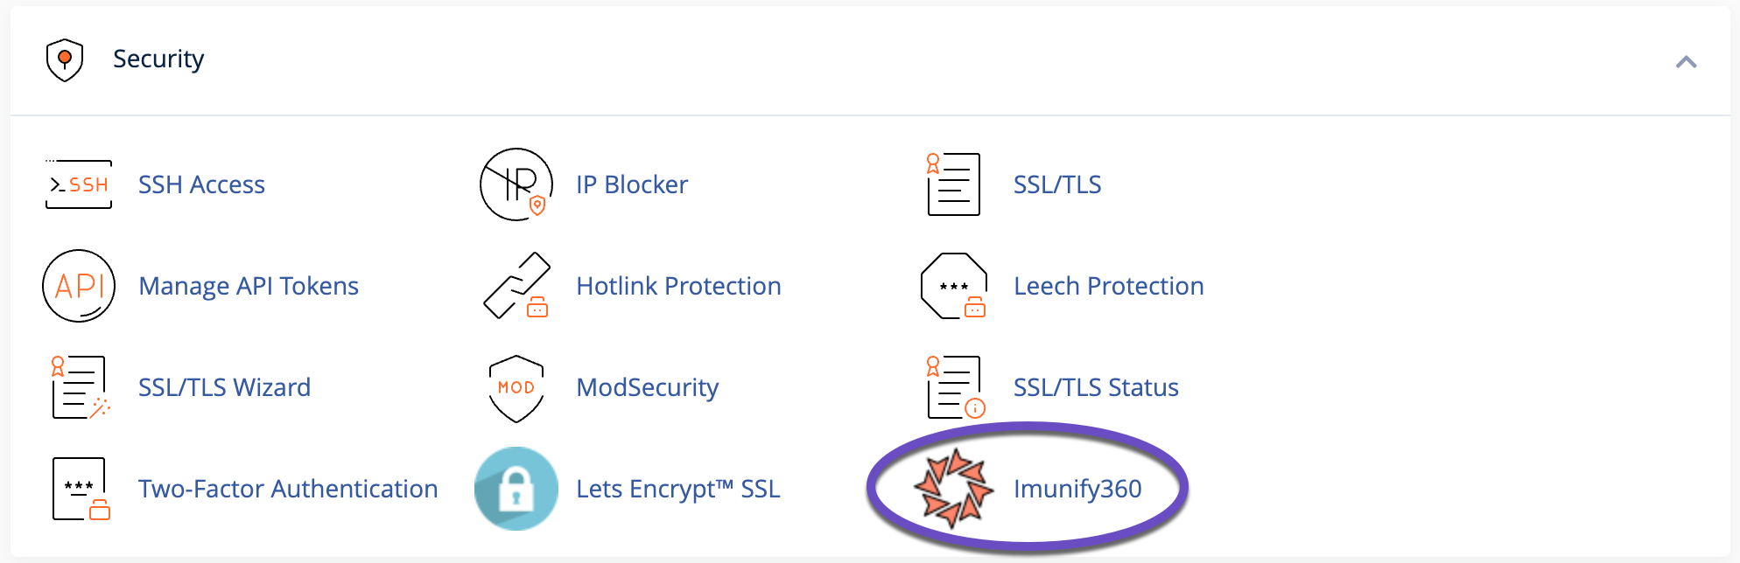1740x563 pixels.
Task: Click the SSH Access terminal icon
Action: tap(78, 184)
